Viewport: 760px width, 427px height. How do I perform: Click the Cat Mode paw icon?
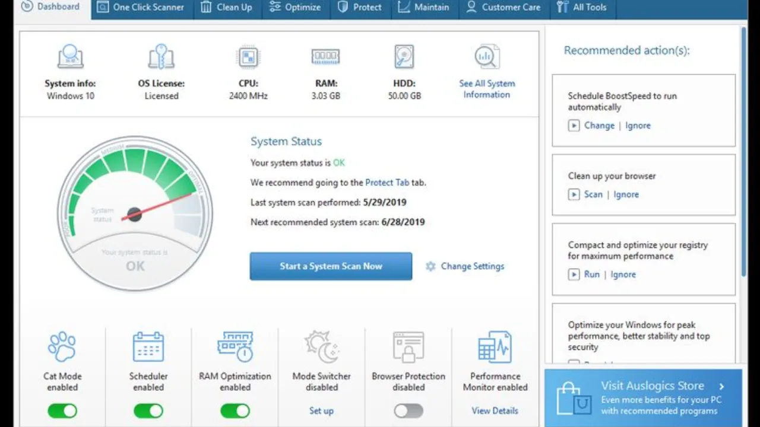pos(62,348)
